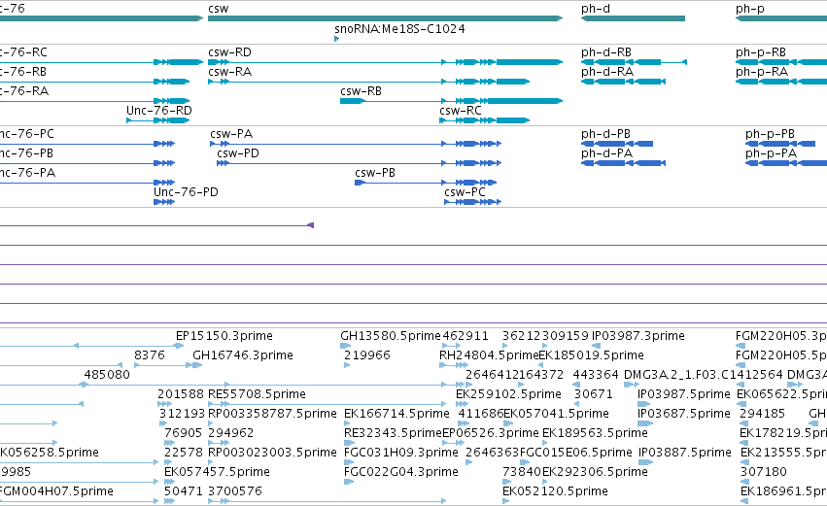Select the RE55708.5prime EST label
827x506 pixels.
(257, 394)
